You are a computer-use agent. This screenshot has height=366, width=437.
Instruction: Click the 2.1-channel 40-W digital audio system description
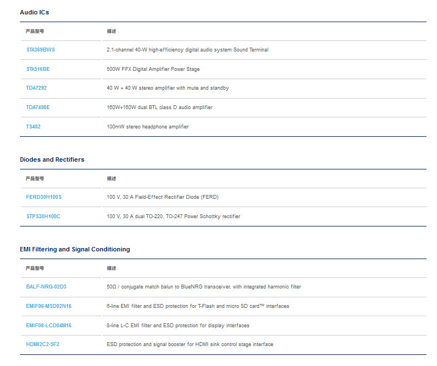pyautogui.click(x=188, y=50)
